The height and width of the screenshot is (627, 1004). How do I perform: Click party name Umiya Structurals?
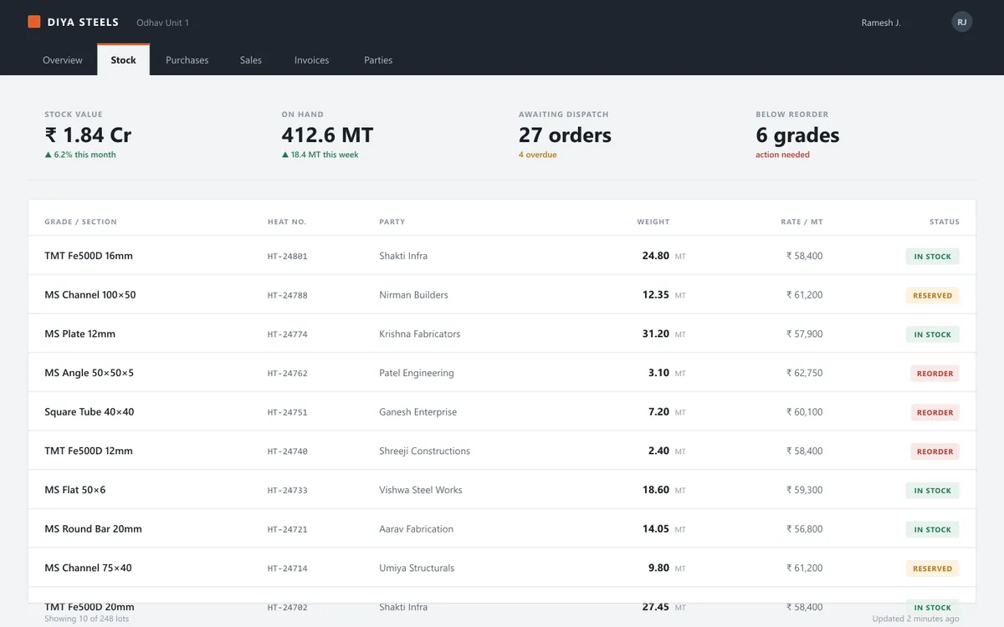click(x=417, y=568)
